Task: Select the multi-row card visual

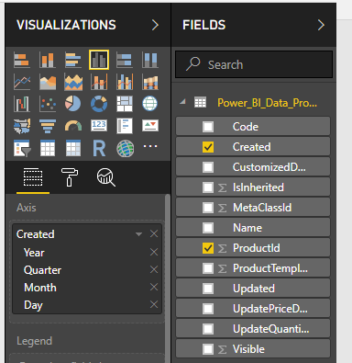Action: pyautogui.click(x=125, y=126)
